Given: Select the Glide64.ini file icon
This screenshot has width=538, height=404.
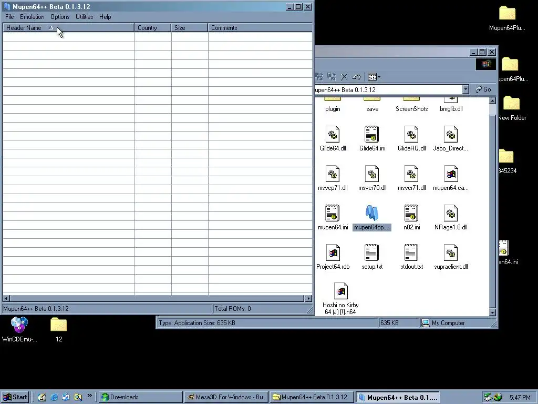Looking at the screenshot, I should pos(372,134).
